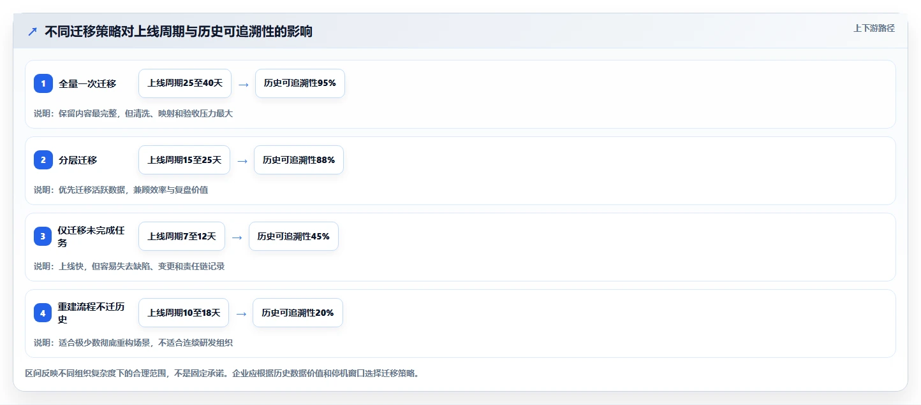Click the arrow in the 分层迁移 row
921x405 pixels.
point(242,160)
